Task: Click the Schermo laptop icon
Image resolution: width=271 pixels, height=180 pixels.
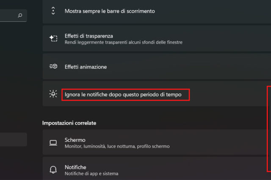Action: click(53, 143)
